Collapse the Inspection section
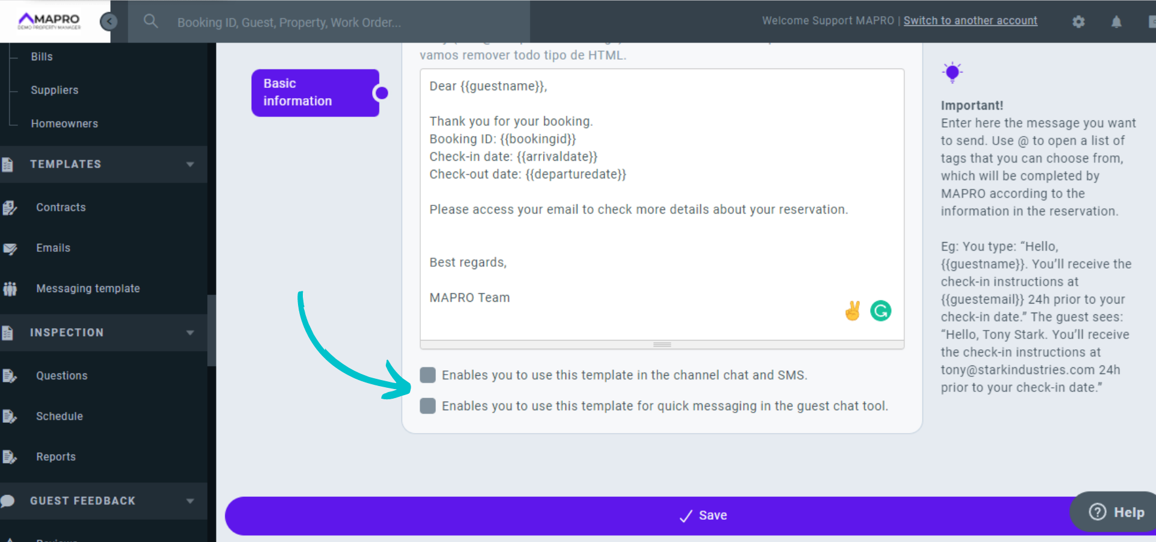 [x=190, y=332]
